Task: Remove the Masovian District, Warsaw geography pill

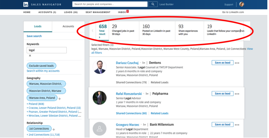Action: 46,91
